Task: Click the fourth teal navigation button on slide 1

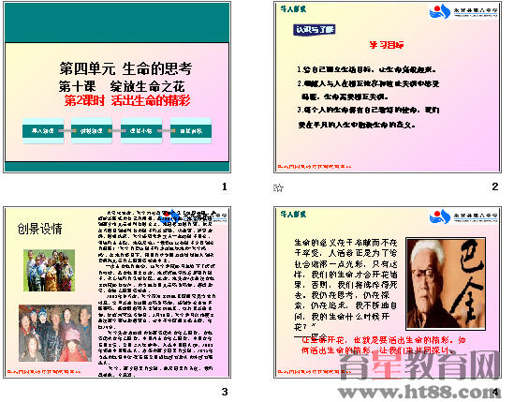Action: pos(191,130)
